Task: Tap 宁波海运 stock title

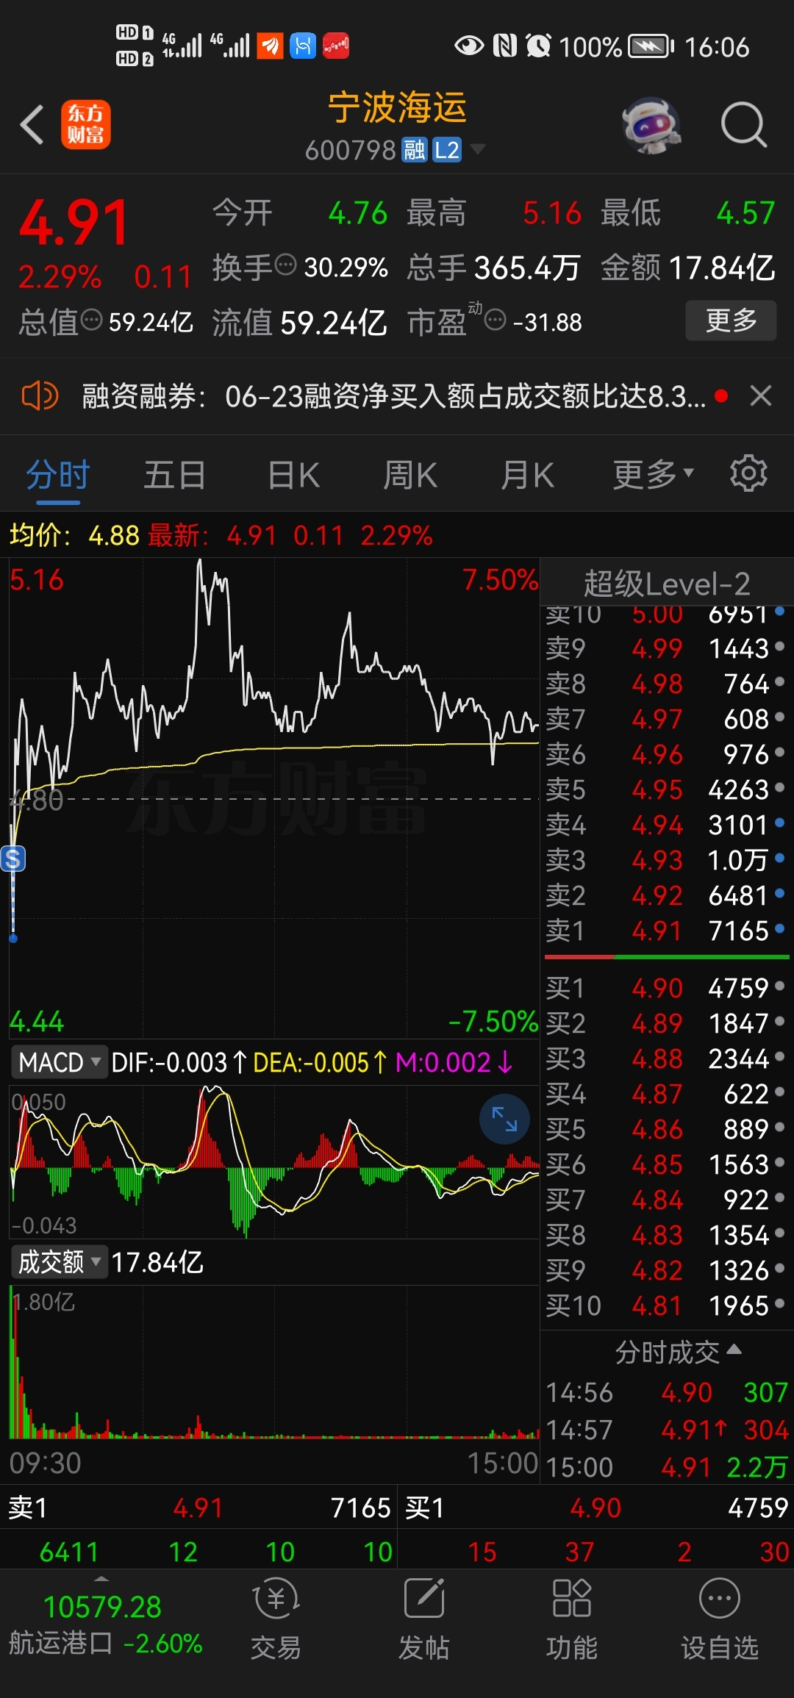Action: (397, 108)
